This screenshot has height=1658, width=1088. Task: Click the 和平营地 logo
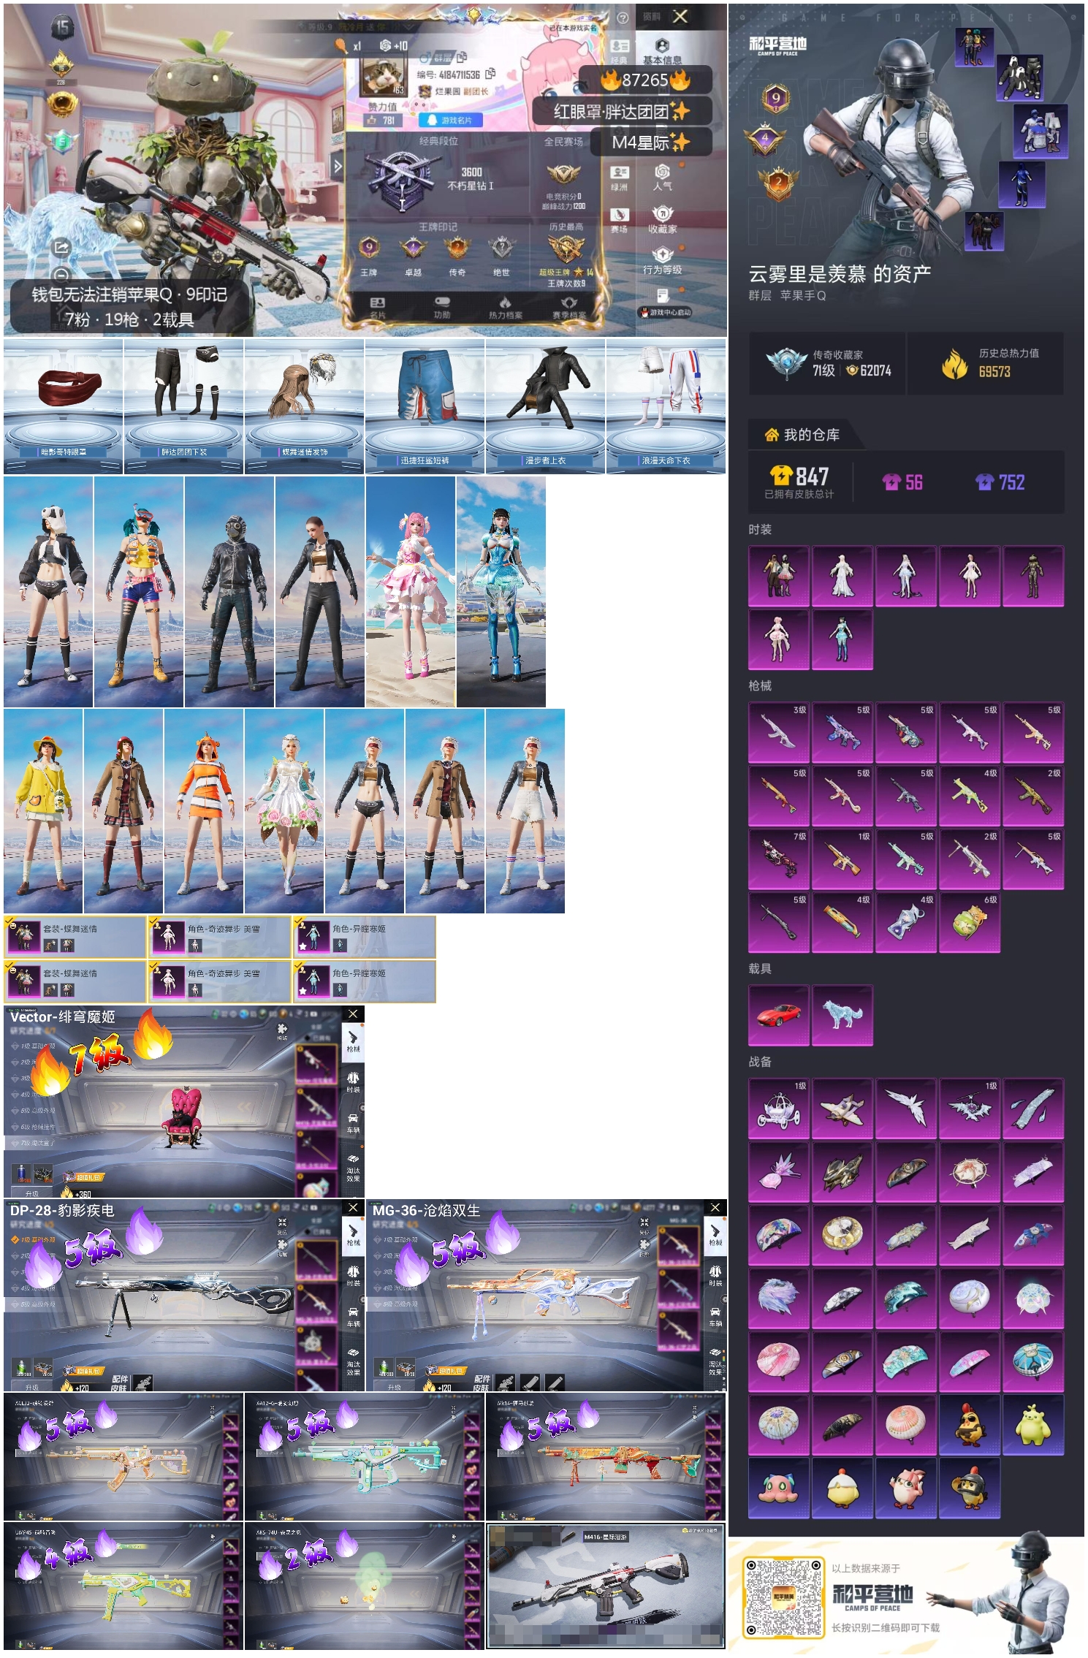pos(777,45)
